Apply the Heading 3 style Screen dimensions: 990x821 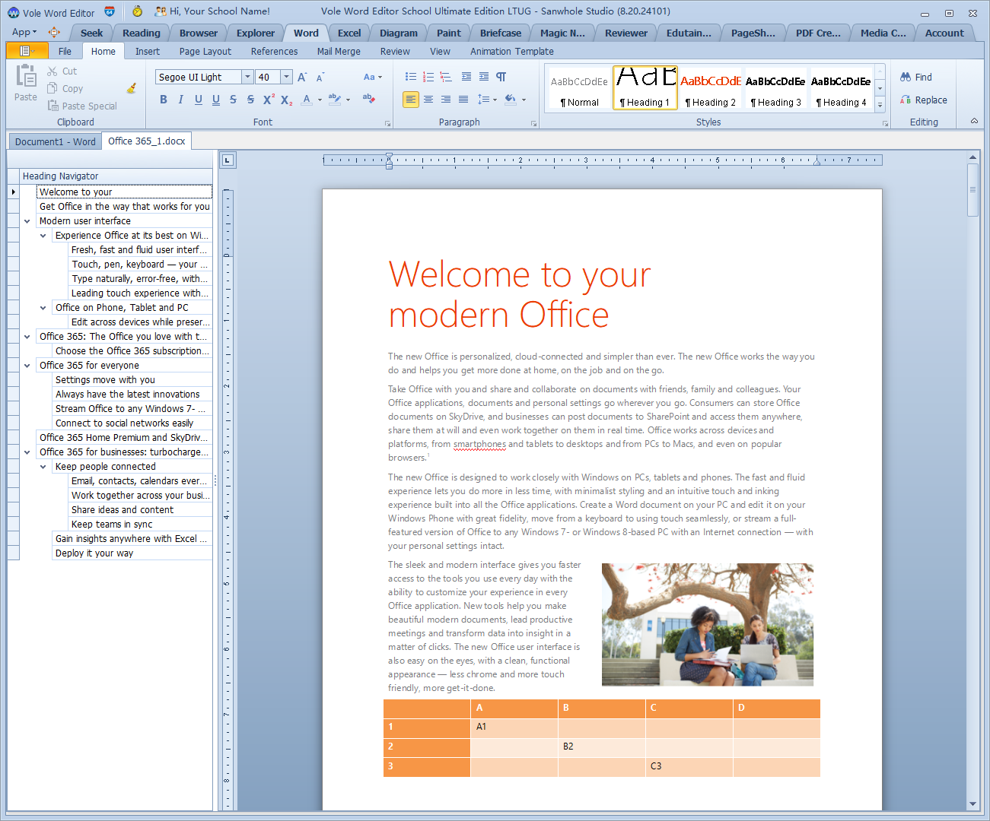[x=776, y=89]
